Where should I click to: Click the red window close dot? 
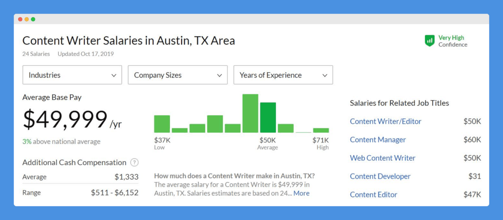pos(20,19)
